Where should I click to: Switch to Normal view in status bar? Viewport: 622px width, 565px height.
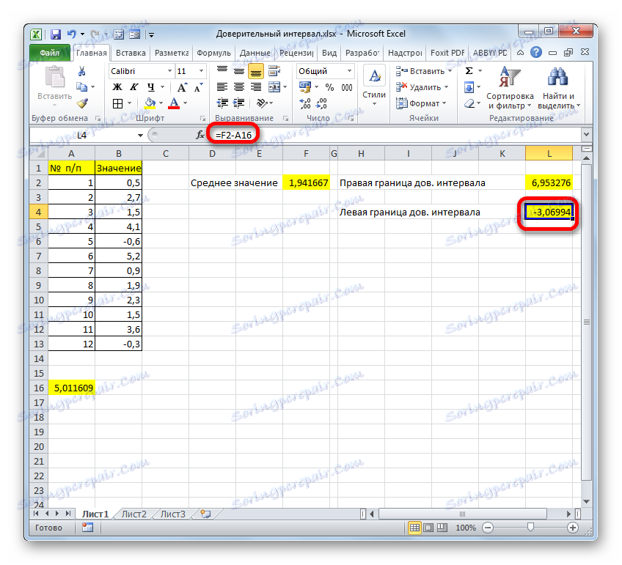(414, 528)
